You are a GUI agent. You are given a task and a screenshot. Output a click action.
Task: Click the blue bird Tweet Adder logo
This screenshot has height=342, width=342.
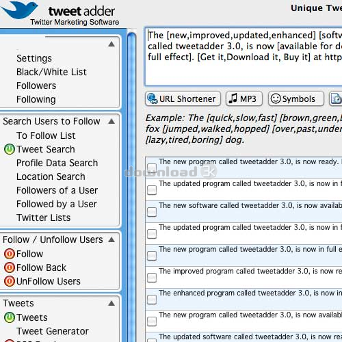[x=19, y=10]
